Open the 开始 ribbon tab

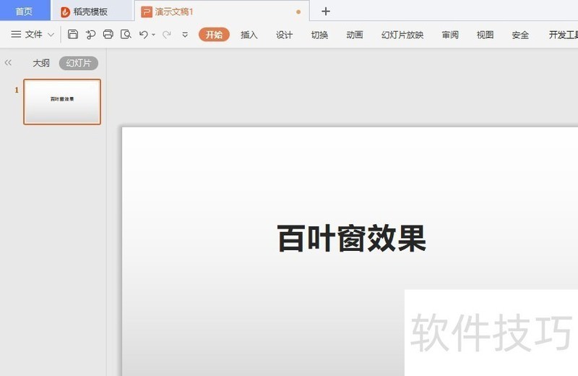click(214, 35)
